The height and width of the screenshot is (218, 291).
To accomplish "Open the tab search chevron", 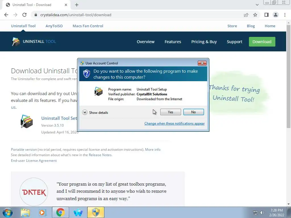I will (x=257, y=5).
